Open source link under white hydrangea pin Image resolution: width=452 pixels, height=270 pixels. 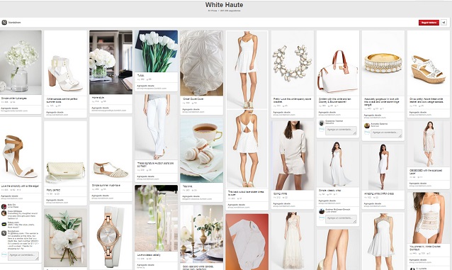click(14, 111)
